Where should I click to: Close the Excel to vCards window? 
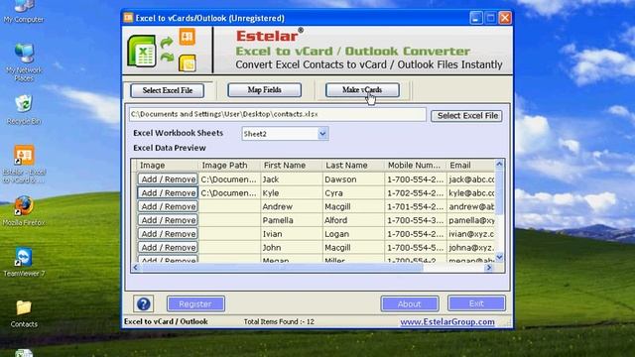point(505,18)
